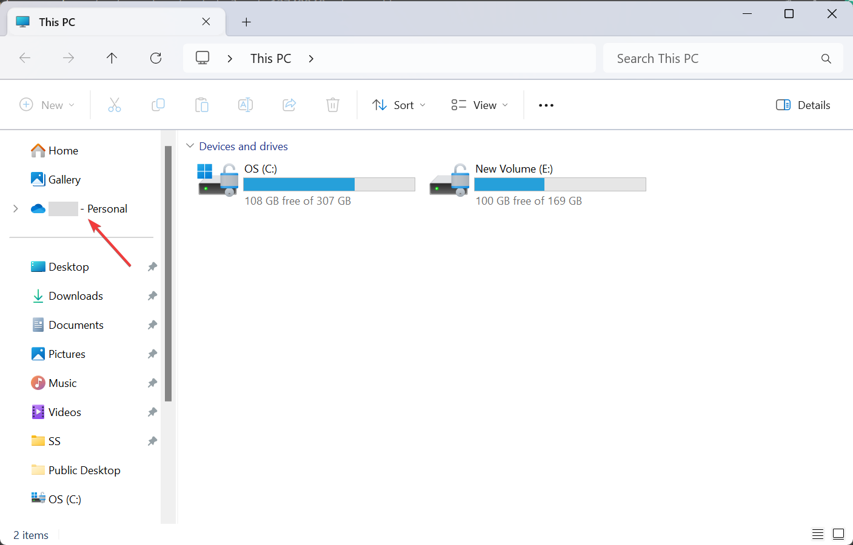Open the New item menu
This screenshot has width=853, height=545.
coord(47,105)
